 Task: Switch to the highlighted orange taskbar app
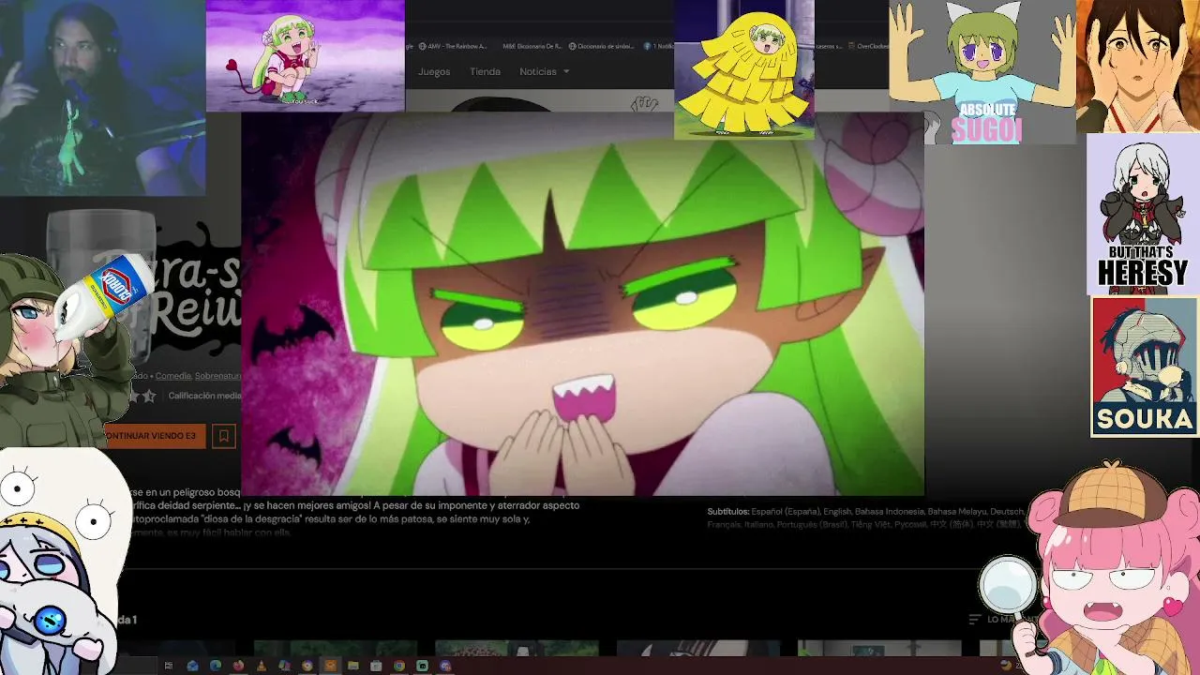coord(330,666)
